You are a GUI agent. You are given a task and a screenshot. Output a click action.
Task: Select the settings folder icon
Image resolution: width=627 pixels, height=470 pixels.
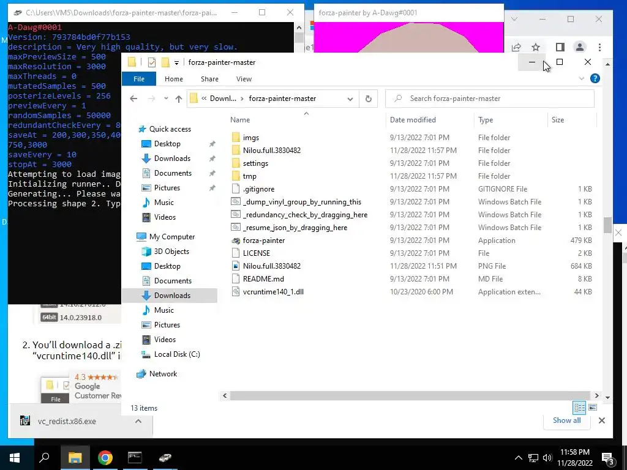(236, 163)
